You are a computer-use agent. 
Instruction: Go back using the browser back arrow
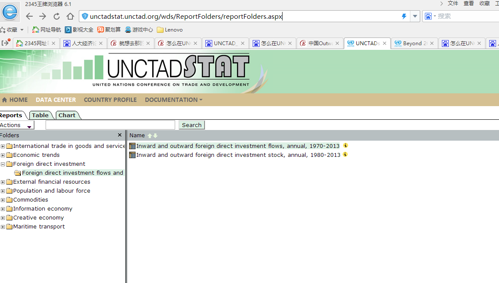click(x=29, y=16)
